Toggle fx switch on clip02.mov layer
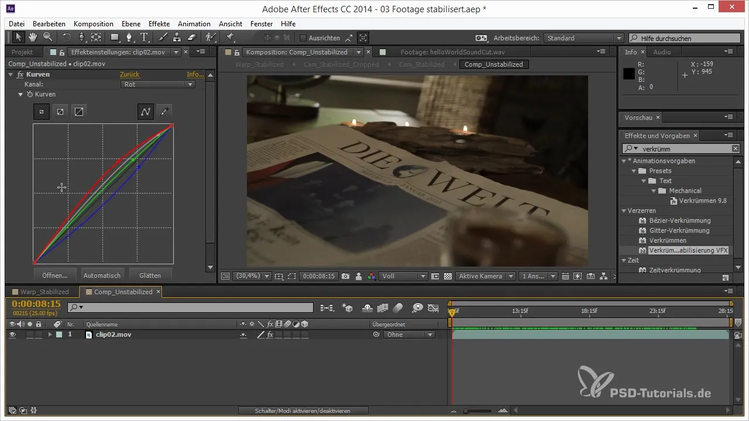Image resolution: width=749 pixels, height=421 pixels. [x=270, y=335]
